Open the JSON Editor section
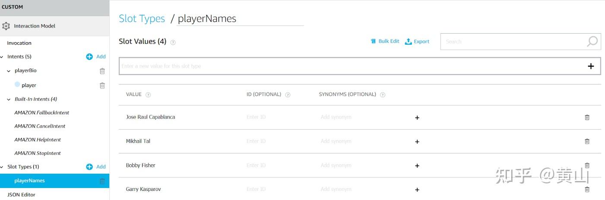Image resolution: width=605 pixels, height=200 pixels. 21,194
